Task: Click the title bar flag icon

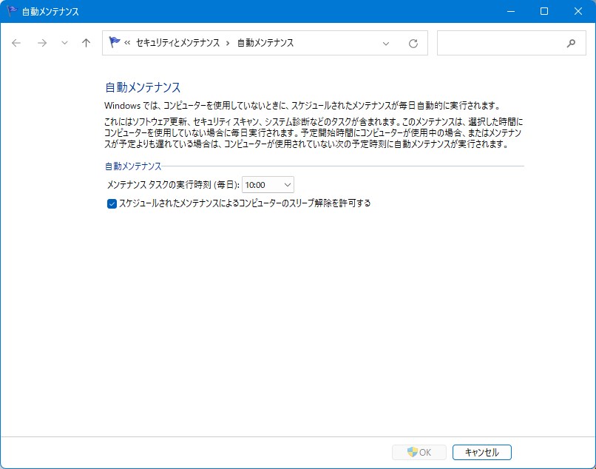Action: click(12, 12)
